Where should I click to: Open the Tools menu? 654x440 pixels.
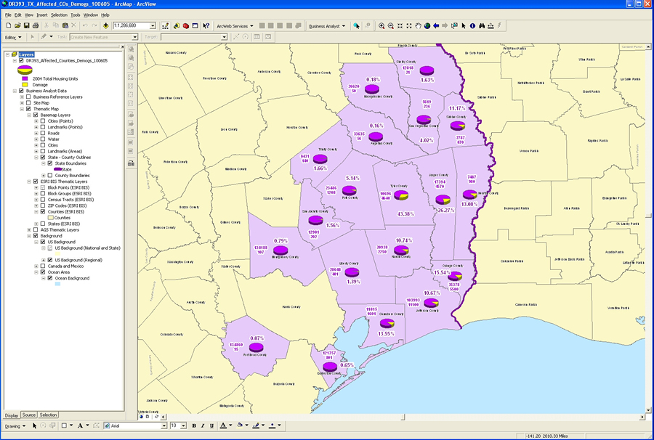point(75,15)
